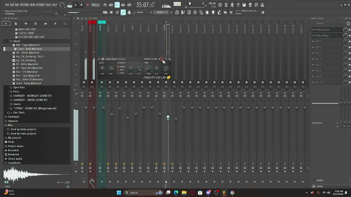This screenshot has width=351, height=197.
Task: Open the FILE menu
Action: pos(7,5)
